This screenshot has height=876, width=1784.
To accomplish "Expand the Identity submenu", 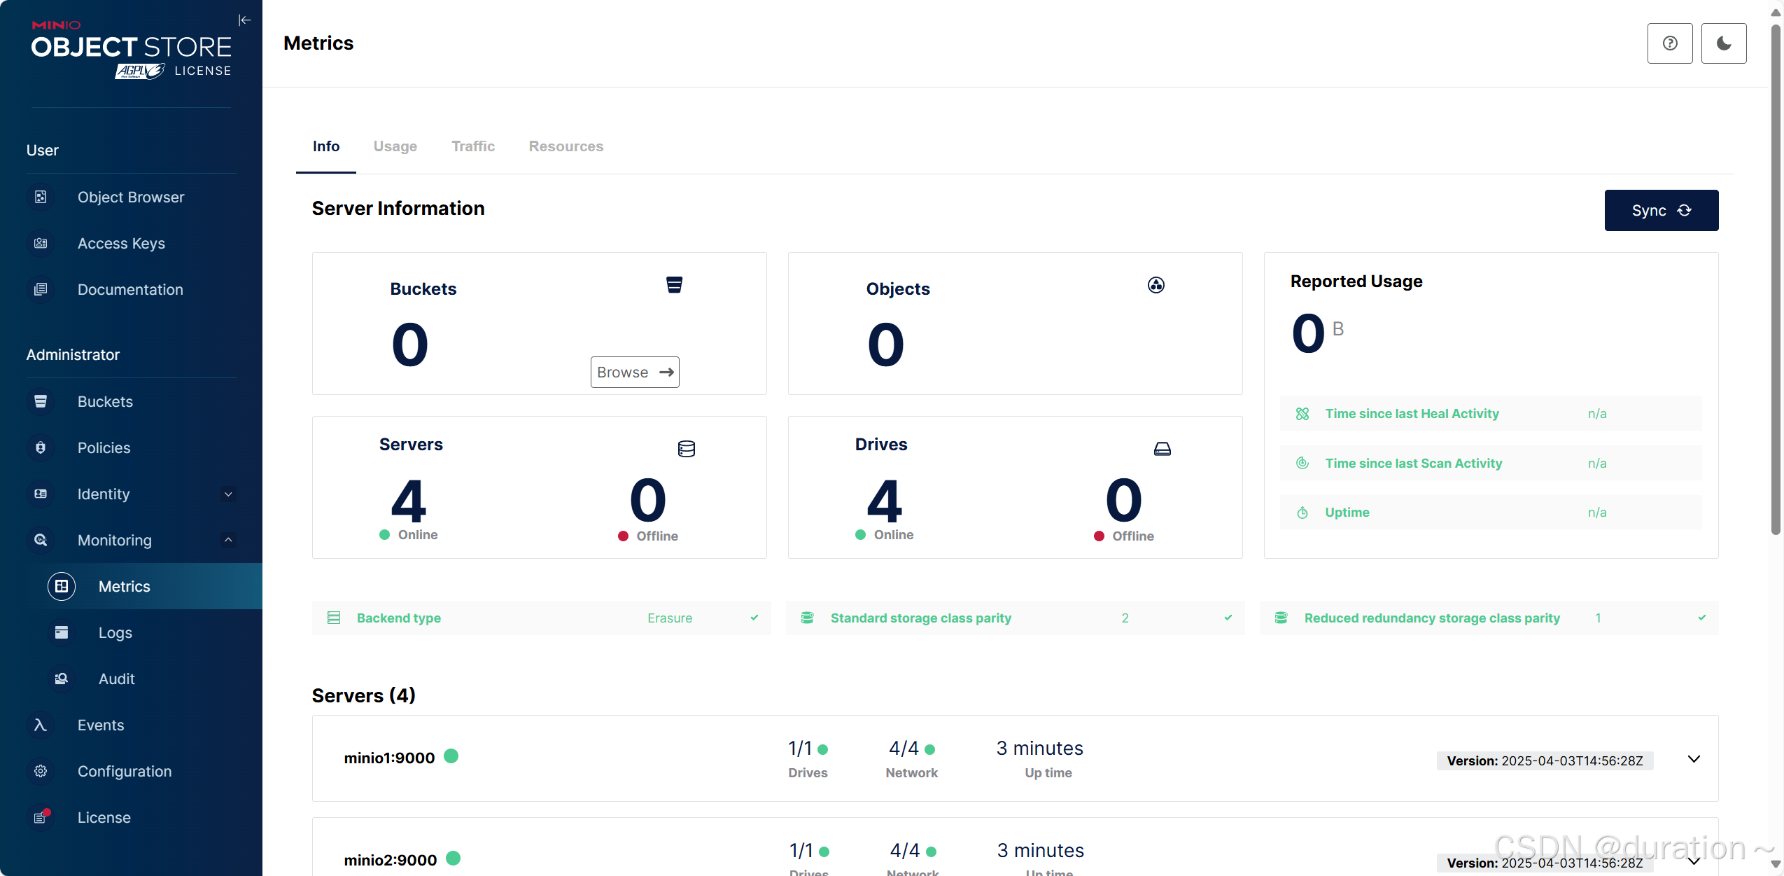I will coord(228,494).
